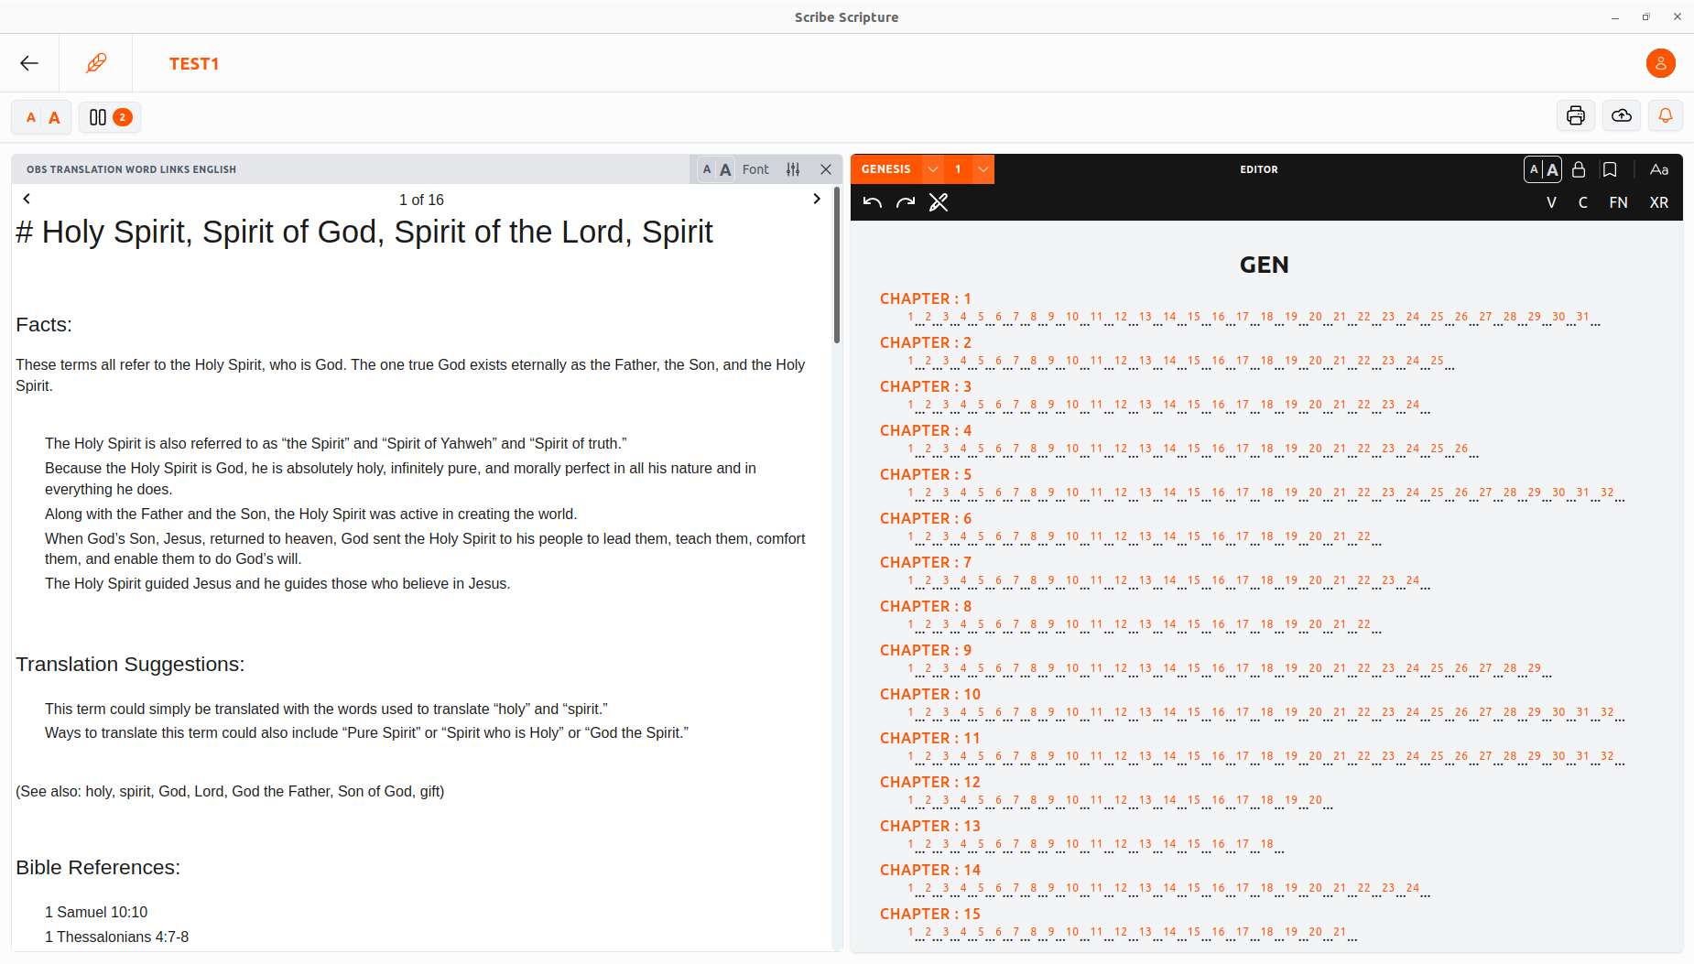Open the Font selector in resource pane
The width and height of the screenshot is (1694, 964).
point(755,169)
